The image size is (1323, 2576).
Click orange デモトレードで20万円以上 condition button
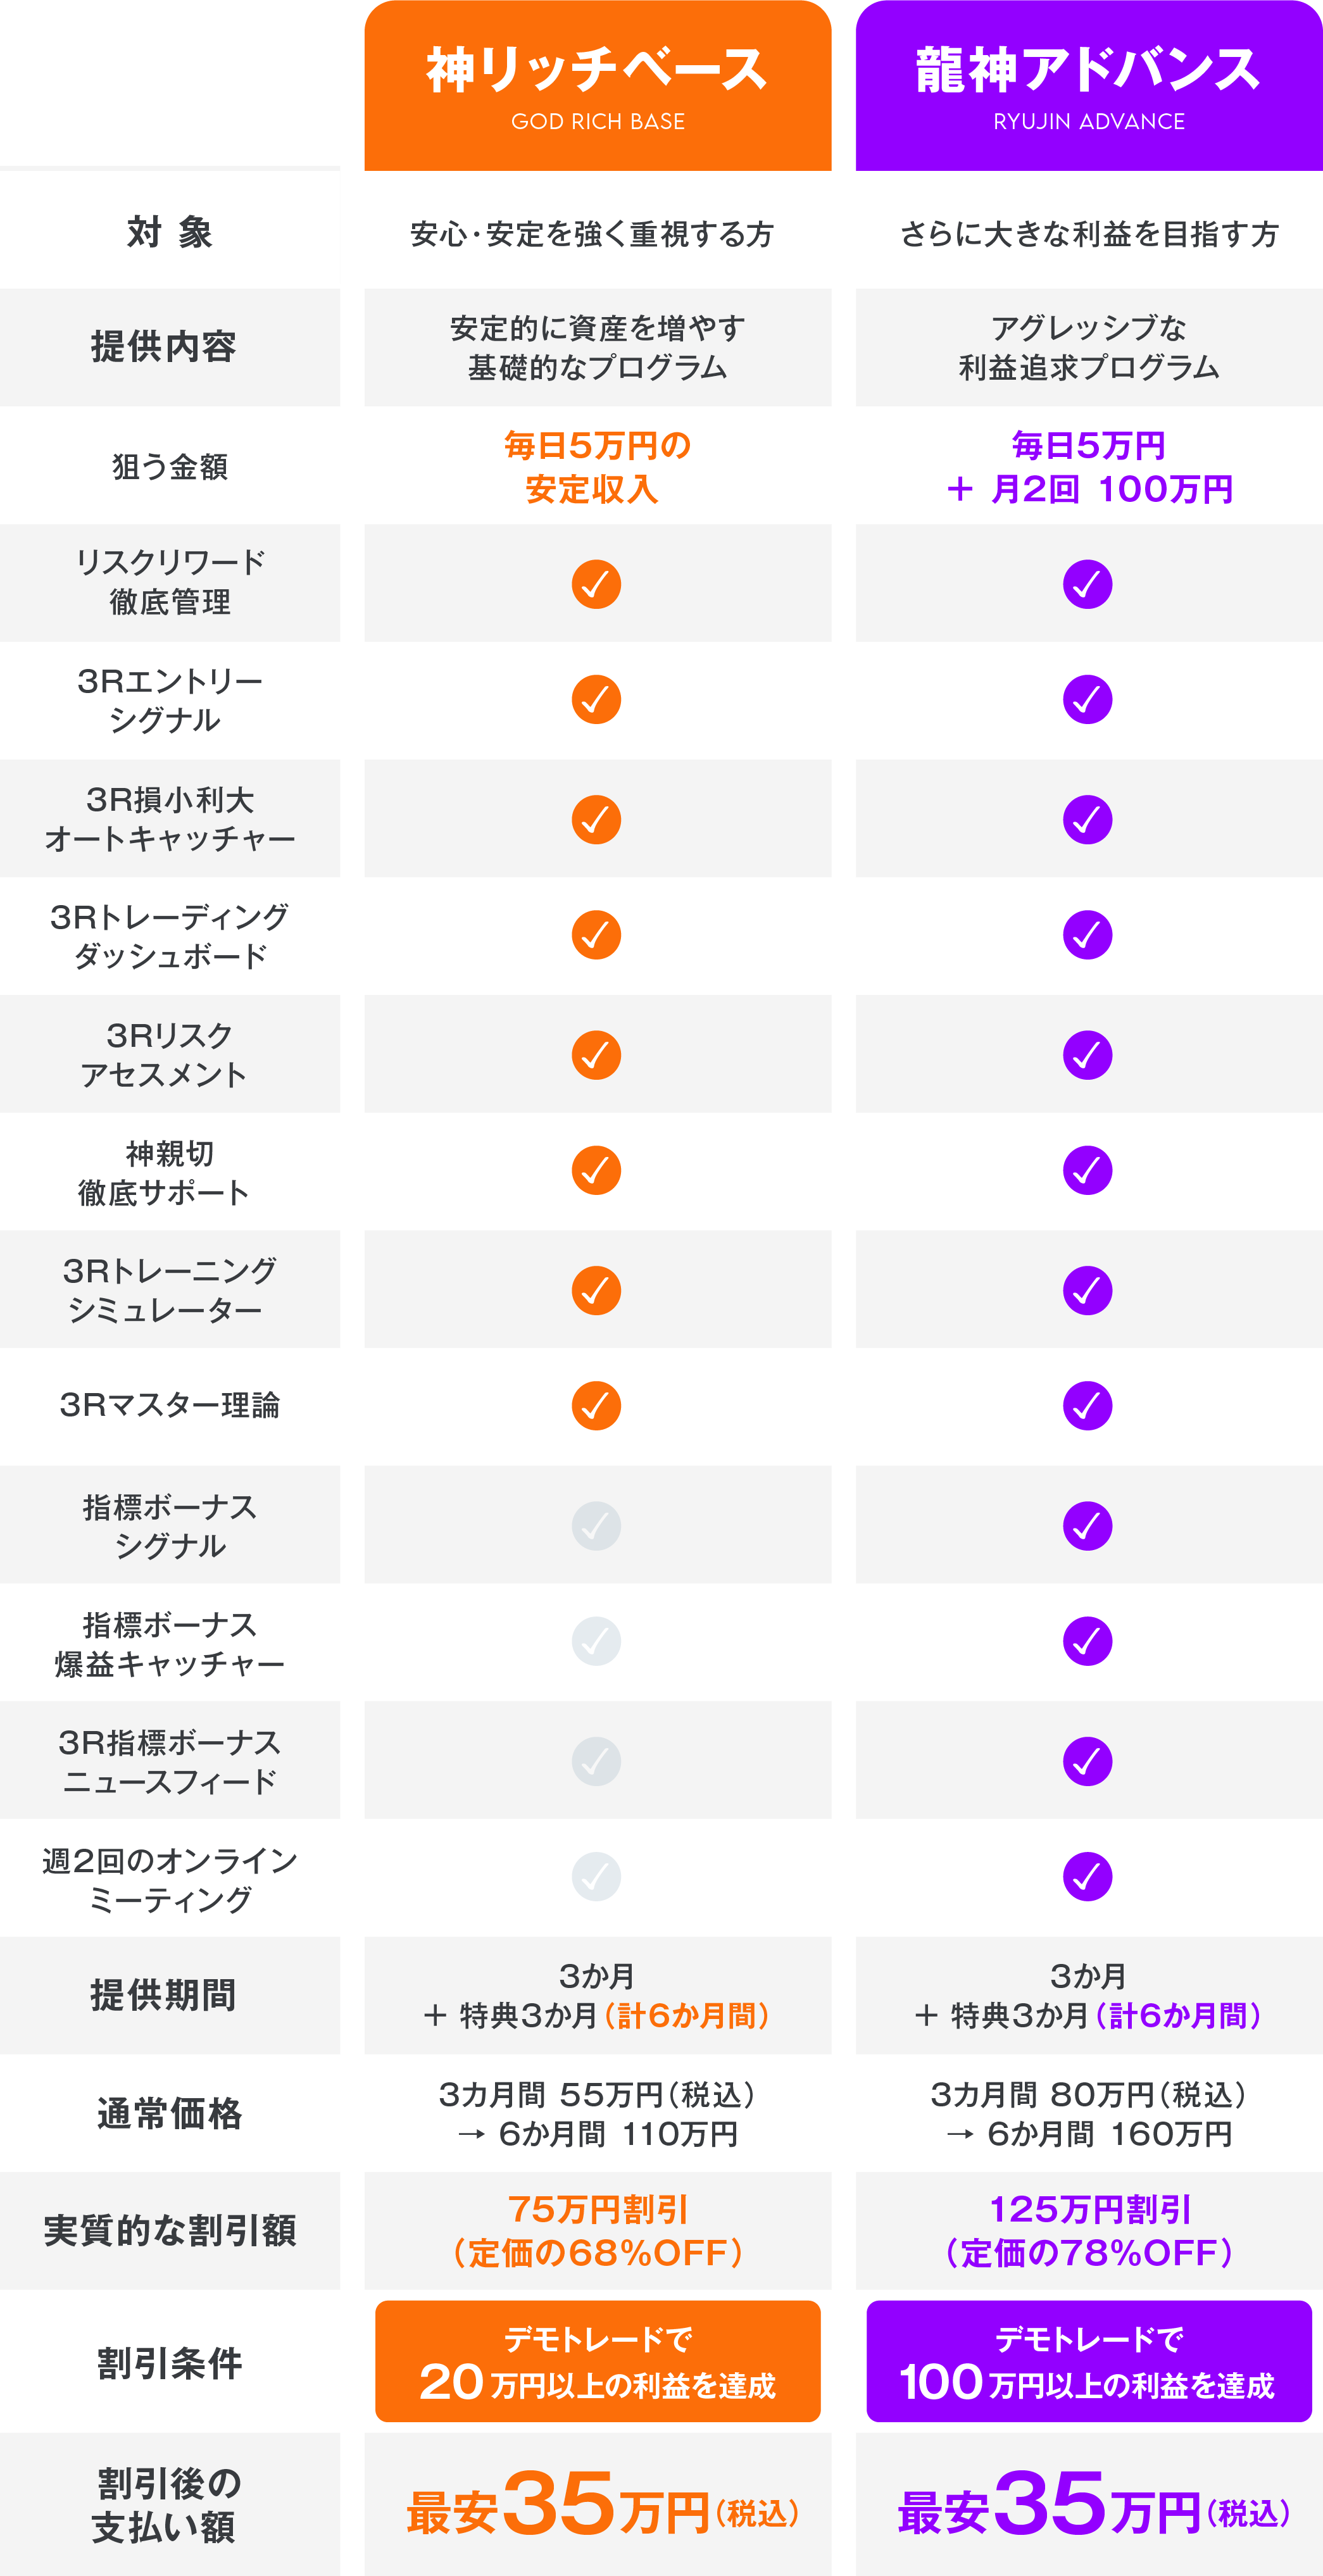pos(597,2361)
